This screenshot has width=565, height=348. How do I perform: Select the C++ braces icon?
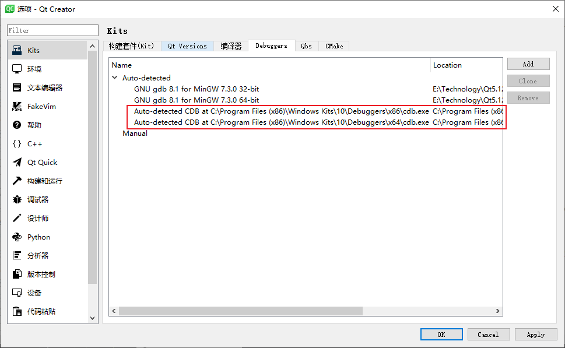[17, 144]
